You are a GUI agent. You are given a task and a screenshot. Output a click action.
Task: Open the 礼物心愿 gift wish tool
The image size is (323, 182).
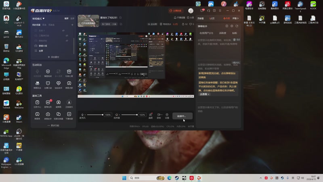(x=69, y=72)
